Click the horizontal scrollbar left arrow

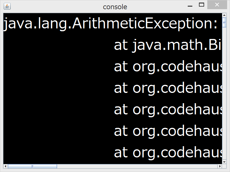pos(5,166)
